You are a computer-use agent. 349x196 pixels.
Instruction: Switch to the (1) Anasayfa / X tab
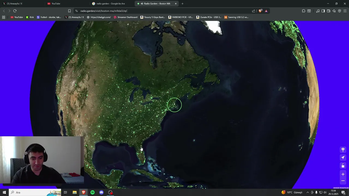tap(22, 4)
